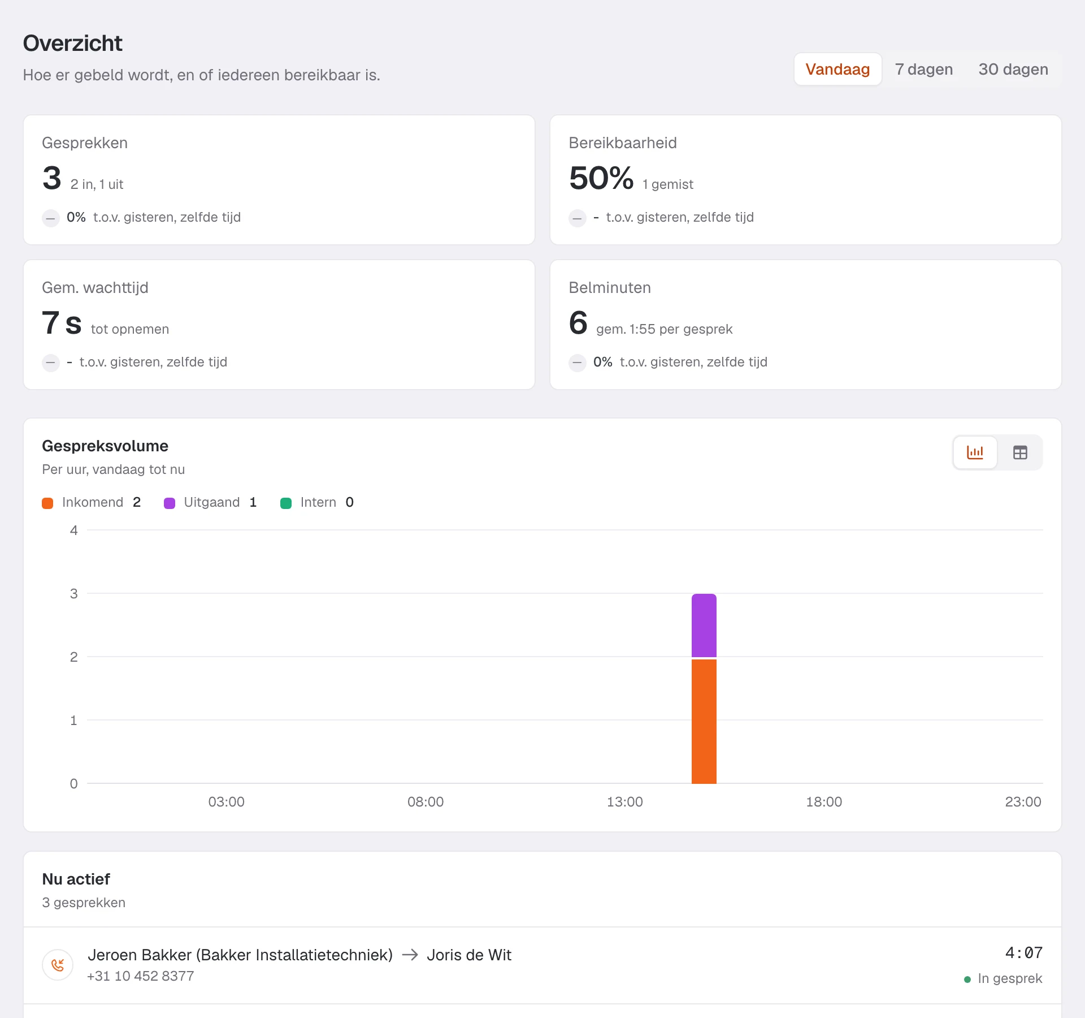Click the arrow between Jeroen Bakker and Joris de Wit
Image resolution: width=1085 pixels, height=1018 pixels.
point(410,955)
